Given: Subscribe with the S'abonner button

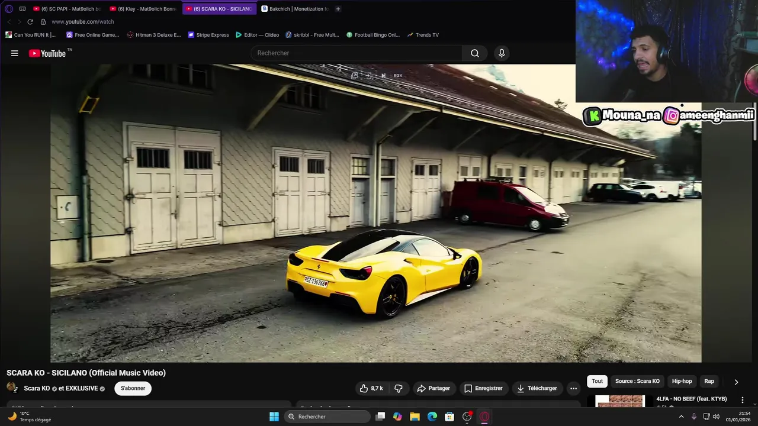Looking at the screenshot, I should (x=133, y=388).
